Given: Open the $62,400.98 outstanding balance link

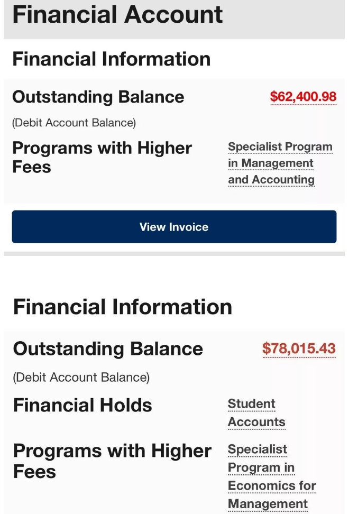Looking at the screenshot, I should coord(303,97).
